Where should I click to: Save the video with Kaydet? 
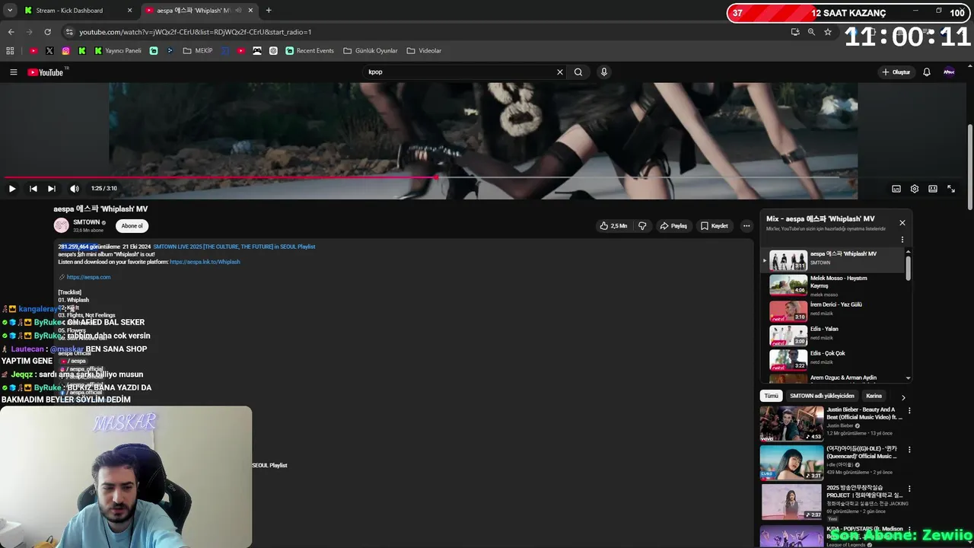(715, 226)
